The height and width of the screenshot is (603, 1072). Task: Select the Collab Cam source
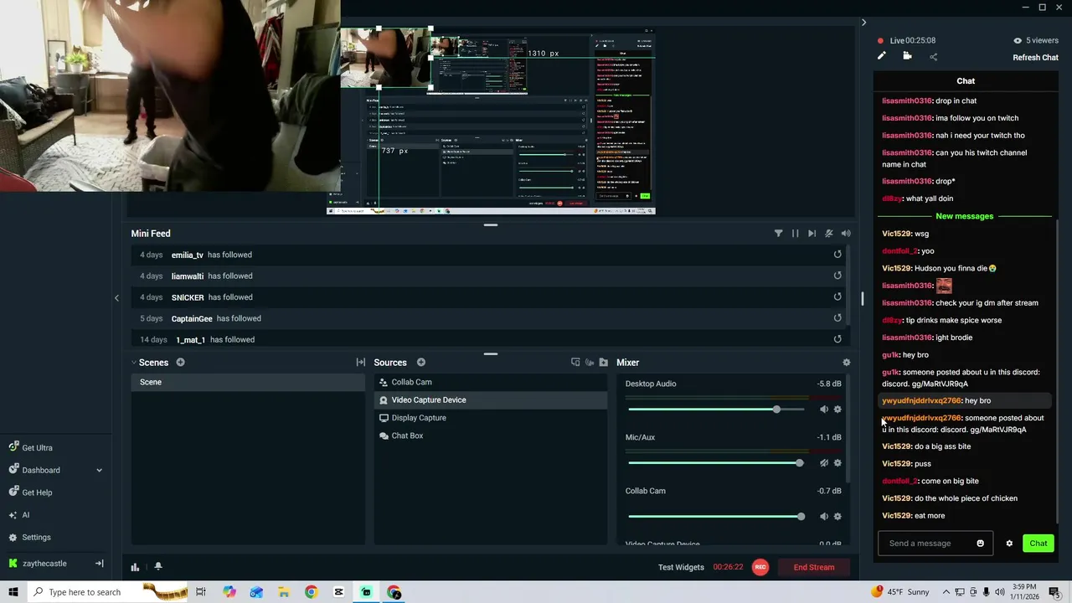[x=490, y=382]
